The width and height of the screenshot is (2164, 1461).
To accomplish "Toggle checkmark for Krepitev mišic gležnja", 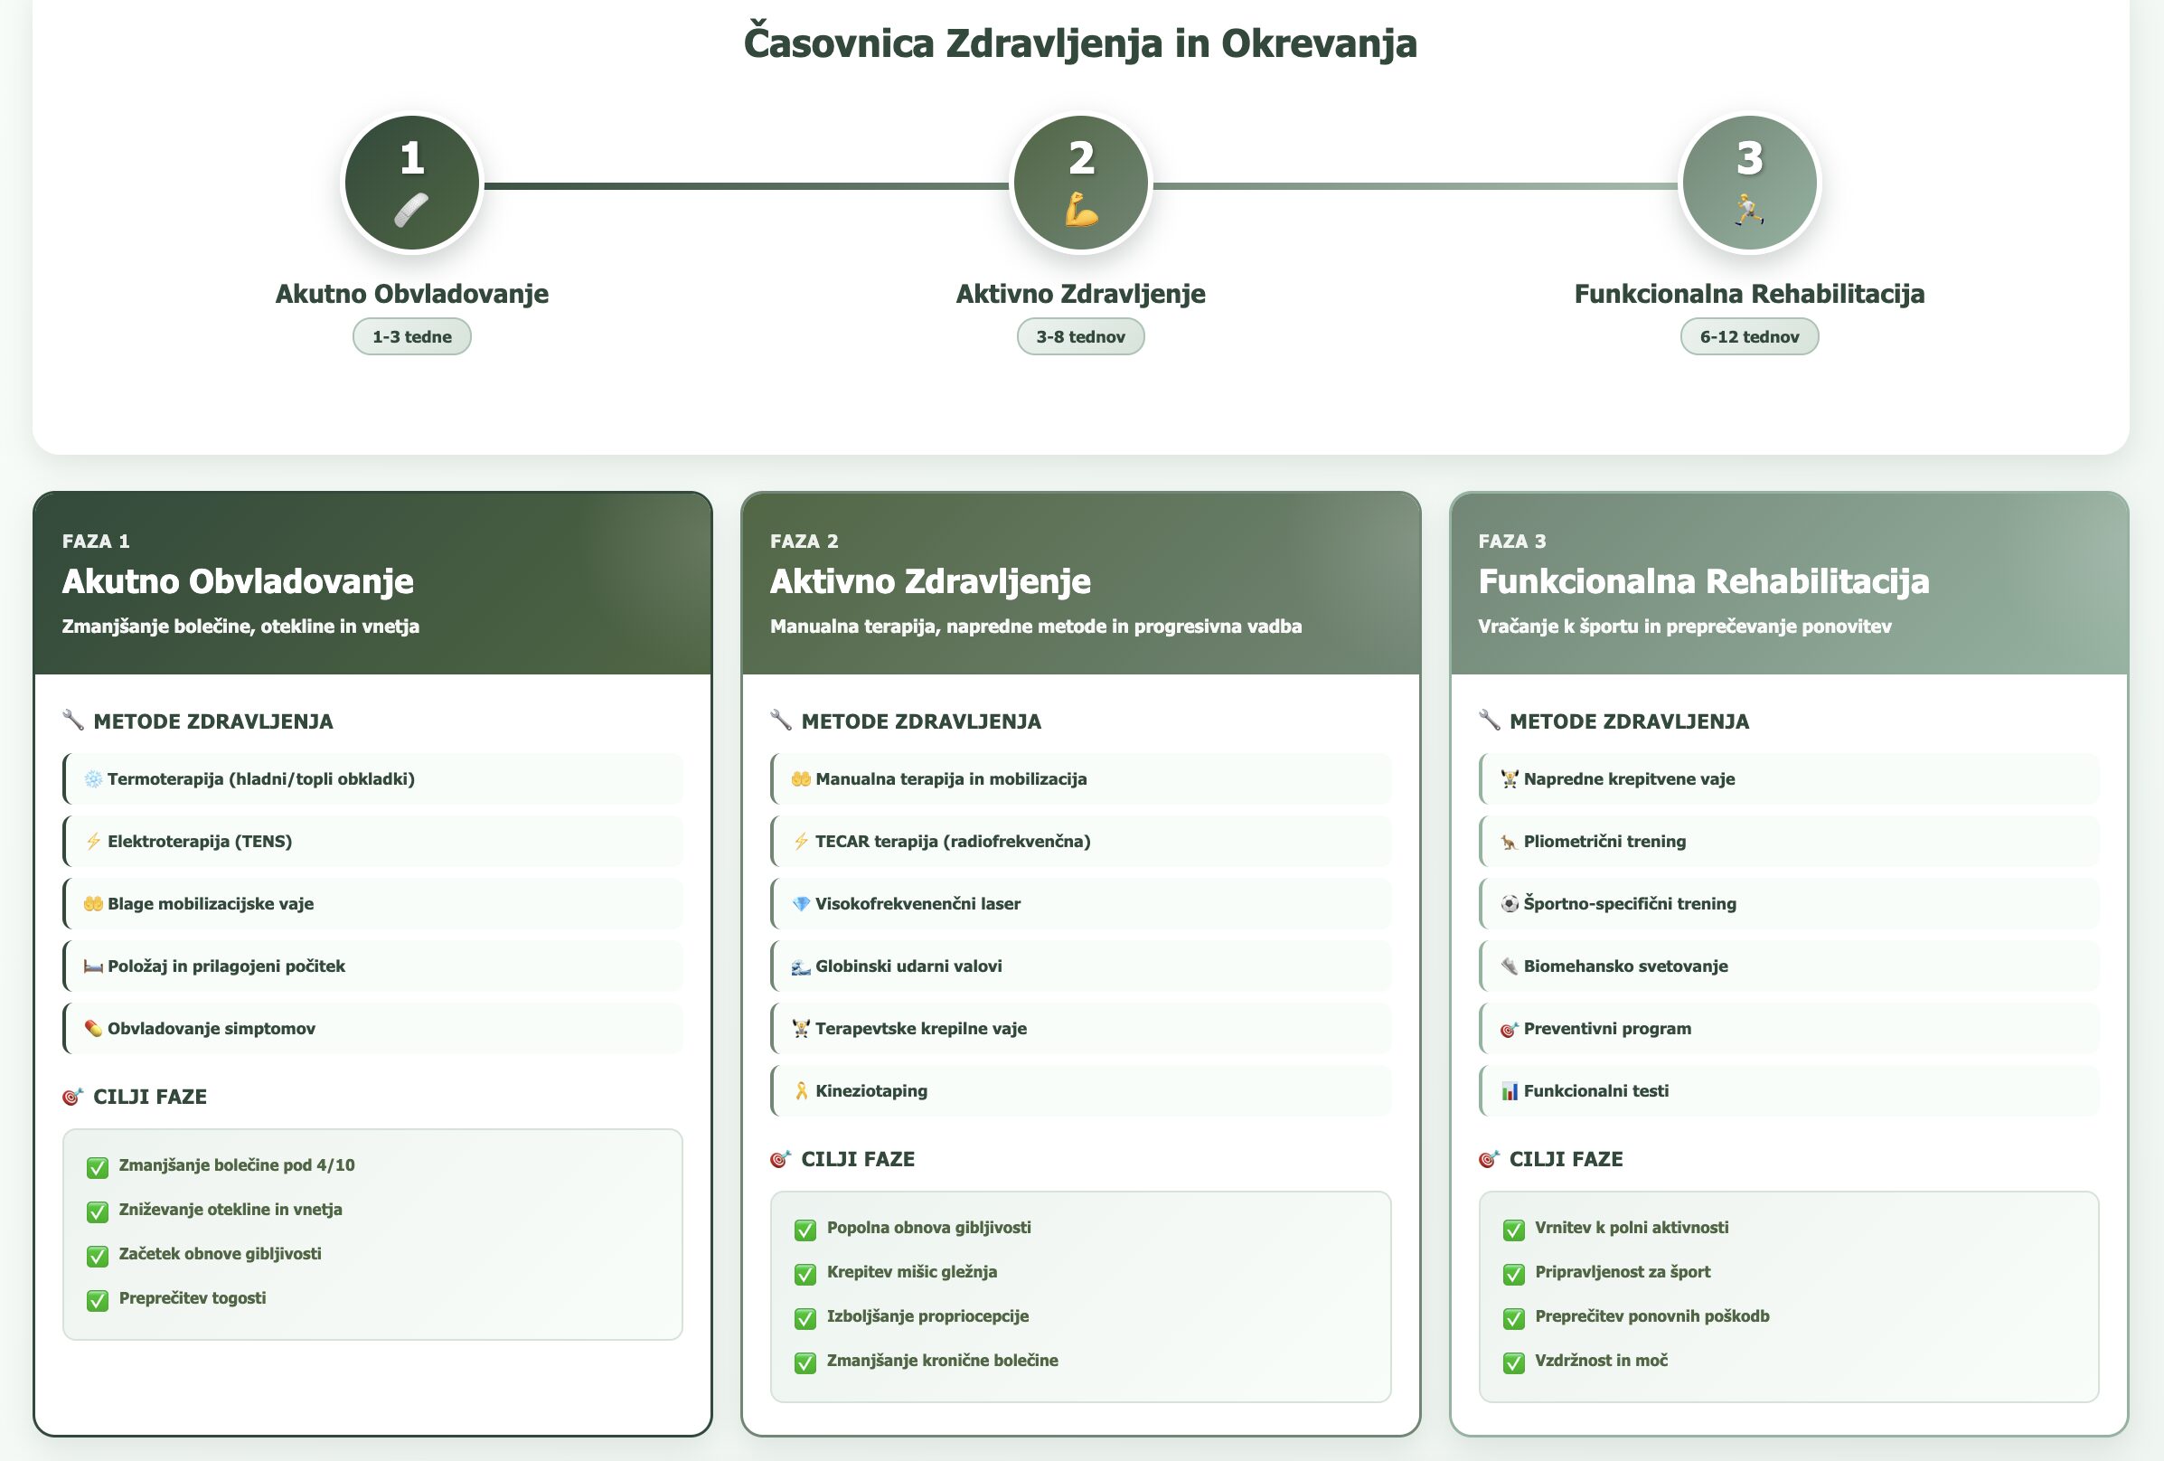I will click(805, 1274).
